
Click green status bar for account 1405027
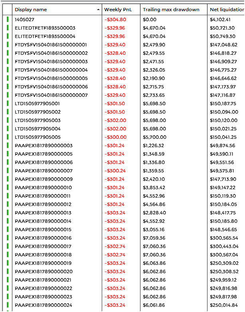(x=8, y=19)
